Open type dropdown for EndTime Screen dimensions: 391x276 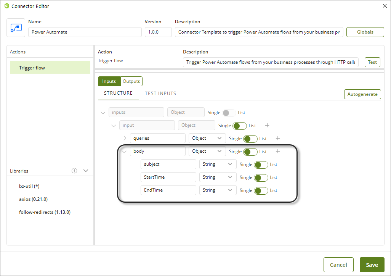coord(218,190)
